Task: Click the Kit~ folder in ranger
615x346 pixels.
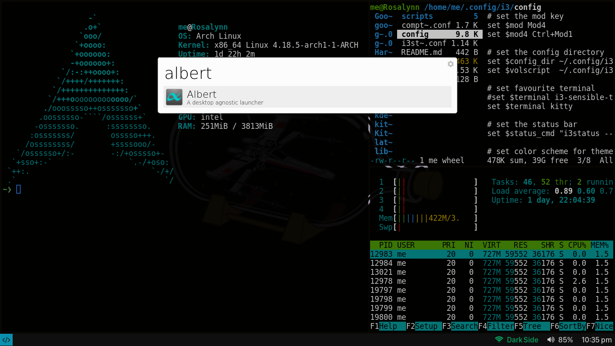Action: click(x=384, y=133)
